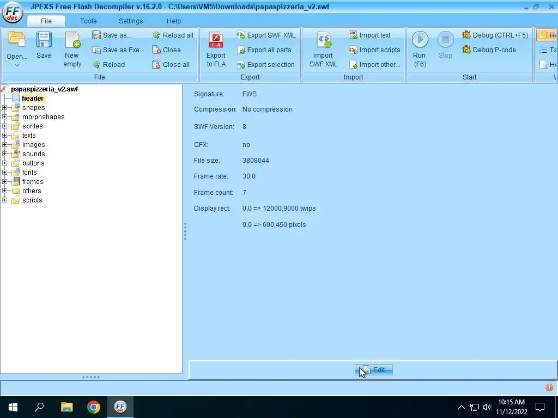Expand the sounds tree node
Image resolution: width=558 pixels, height=418 pixels.
(x=4, y=153)
